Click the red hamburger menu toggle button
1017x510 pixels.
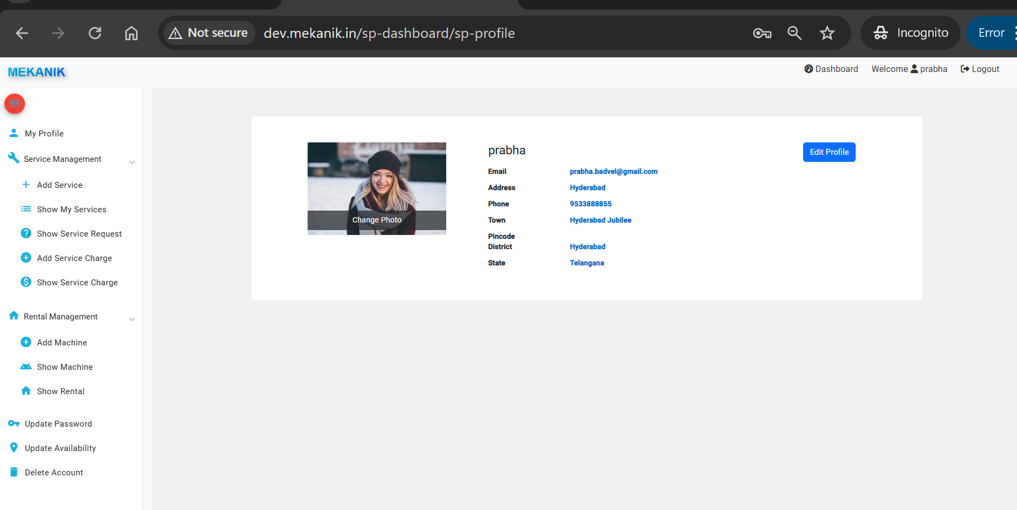click(15, 103)
